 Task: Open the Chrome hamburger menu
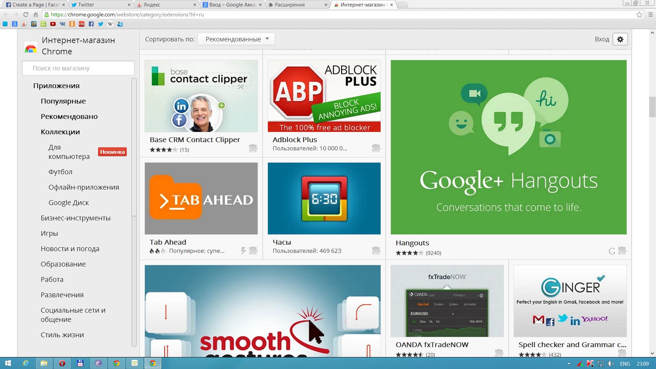point(651,14)
